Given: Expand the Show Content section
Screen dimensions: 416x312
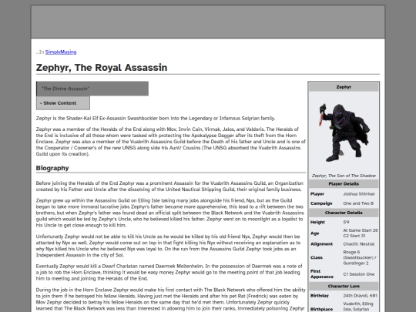Looking at the screenshot, I should click(63, 103).
